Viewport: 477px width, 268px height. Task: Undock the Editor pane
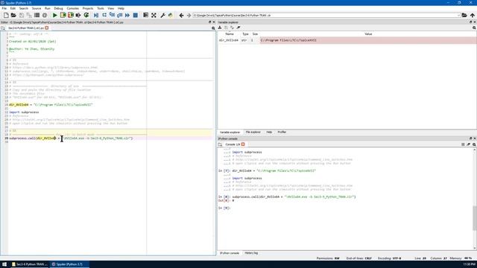pyautogui.click(x=209, y=22)
